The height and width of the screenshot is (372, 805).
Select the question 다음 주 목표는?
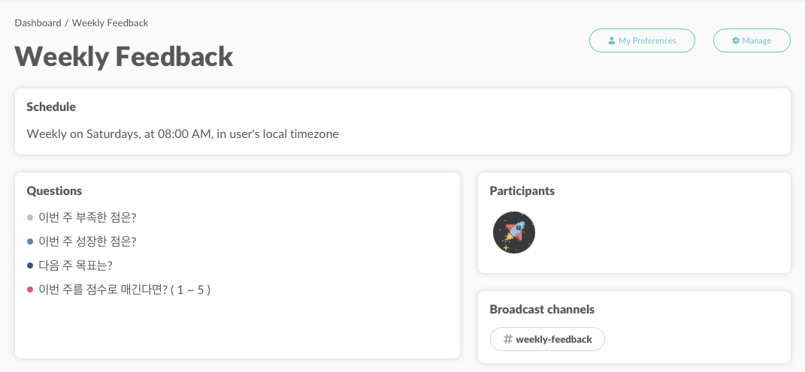pos(75,265)
